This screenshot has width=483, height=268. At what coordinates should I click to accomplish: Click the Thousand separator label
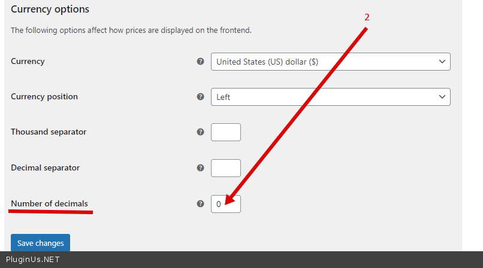pos(49,132)
